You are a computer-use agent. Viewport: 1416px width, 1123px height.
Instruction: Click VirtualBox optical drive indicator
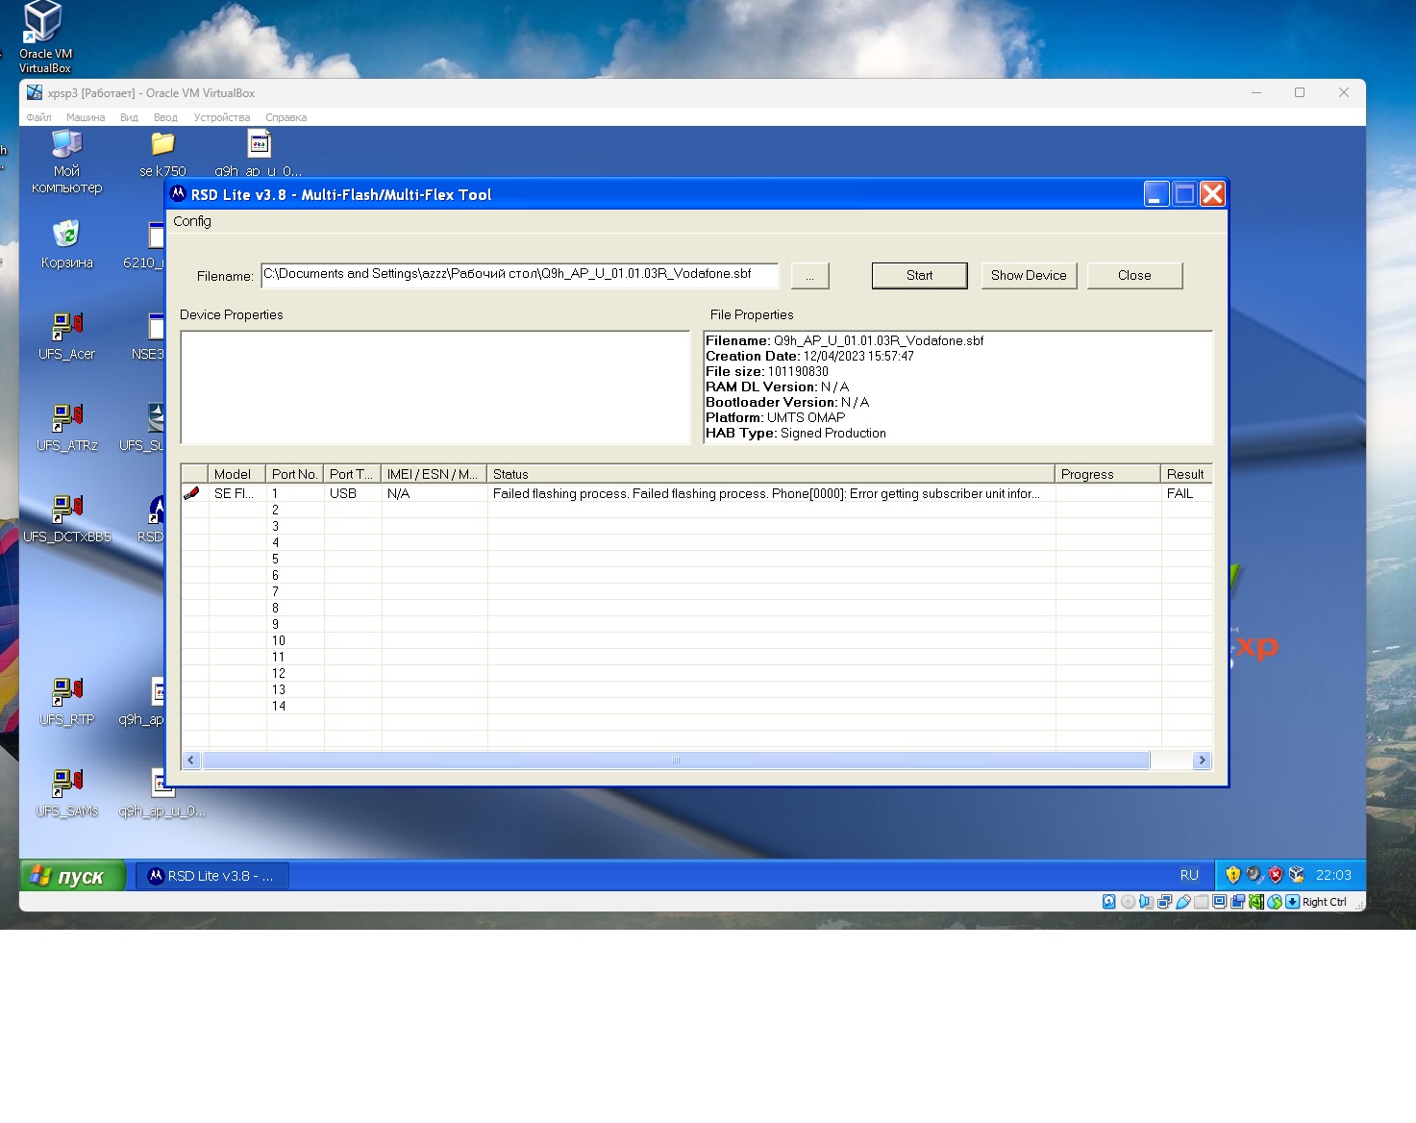(1128, 902)
